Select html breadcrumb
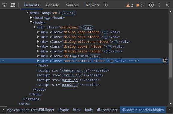The width and height of the screenshot is (173, 114). click(77, 110)
